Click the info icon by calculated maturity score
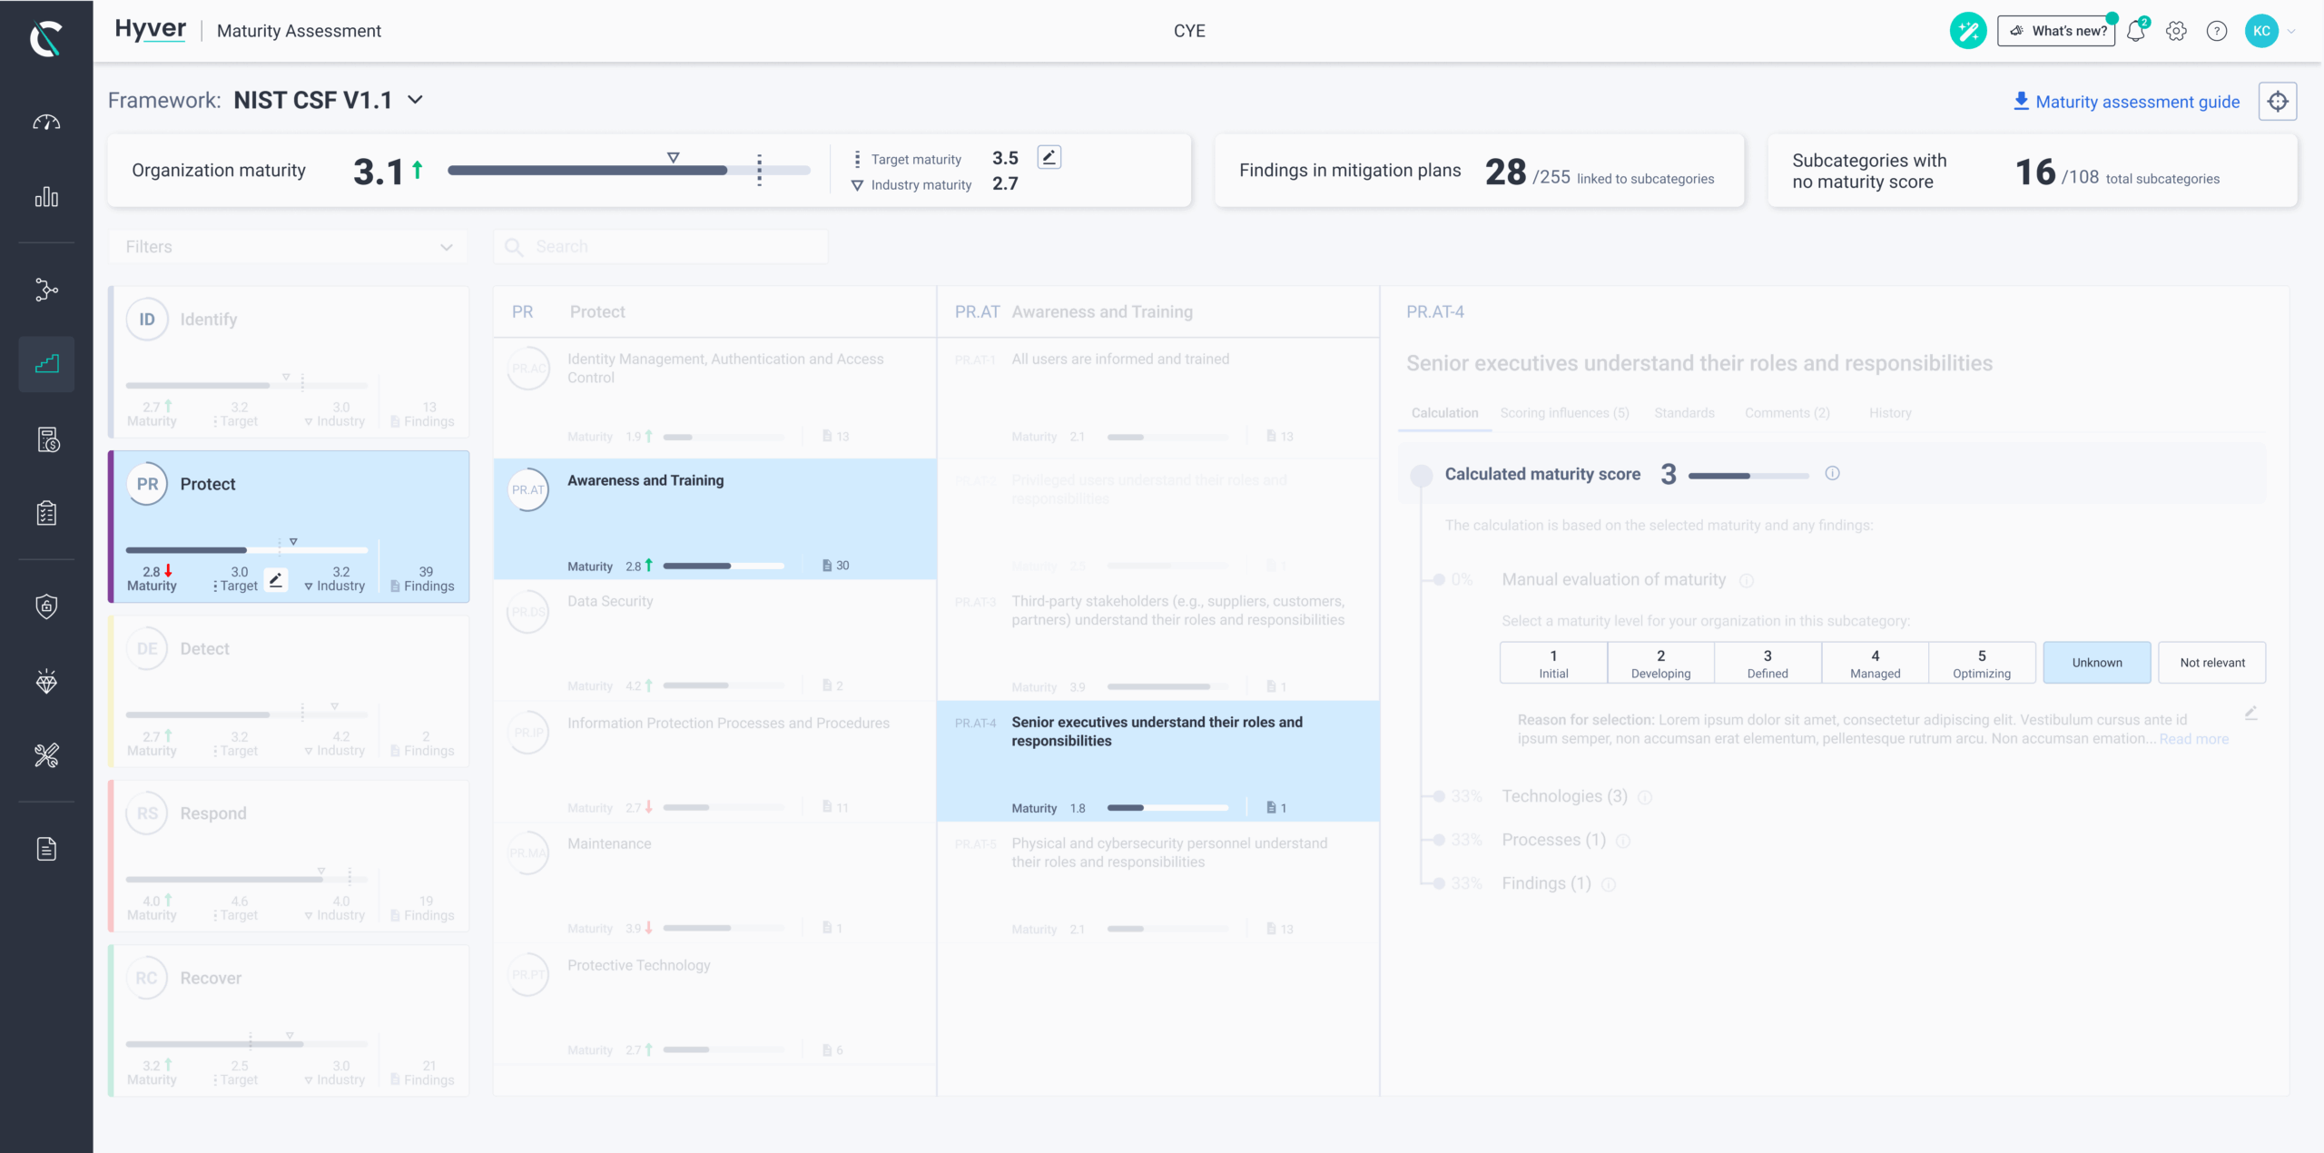The image size is (2324, 1153). pyautogui.click(x=1832, y=473)
